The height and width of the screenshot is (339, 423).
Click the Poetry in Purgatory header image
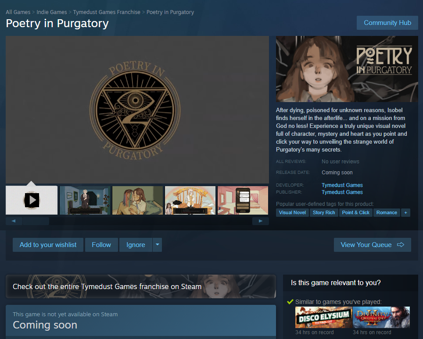pos(347,69)
